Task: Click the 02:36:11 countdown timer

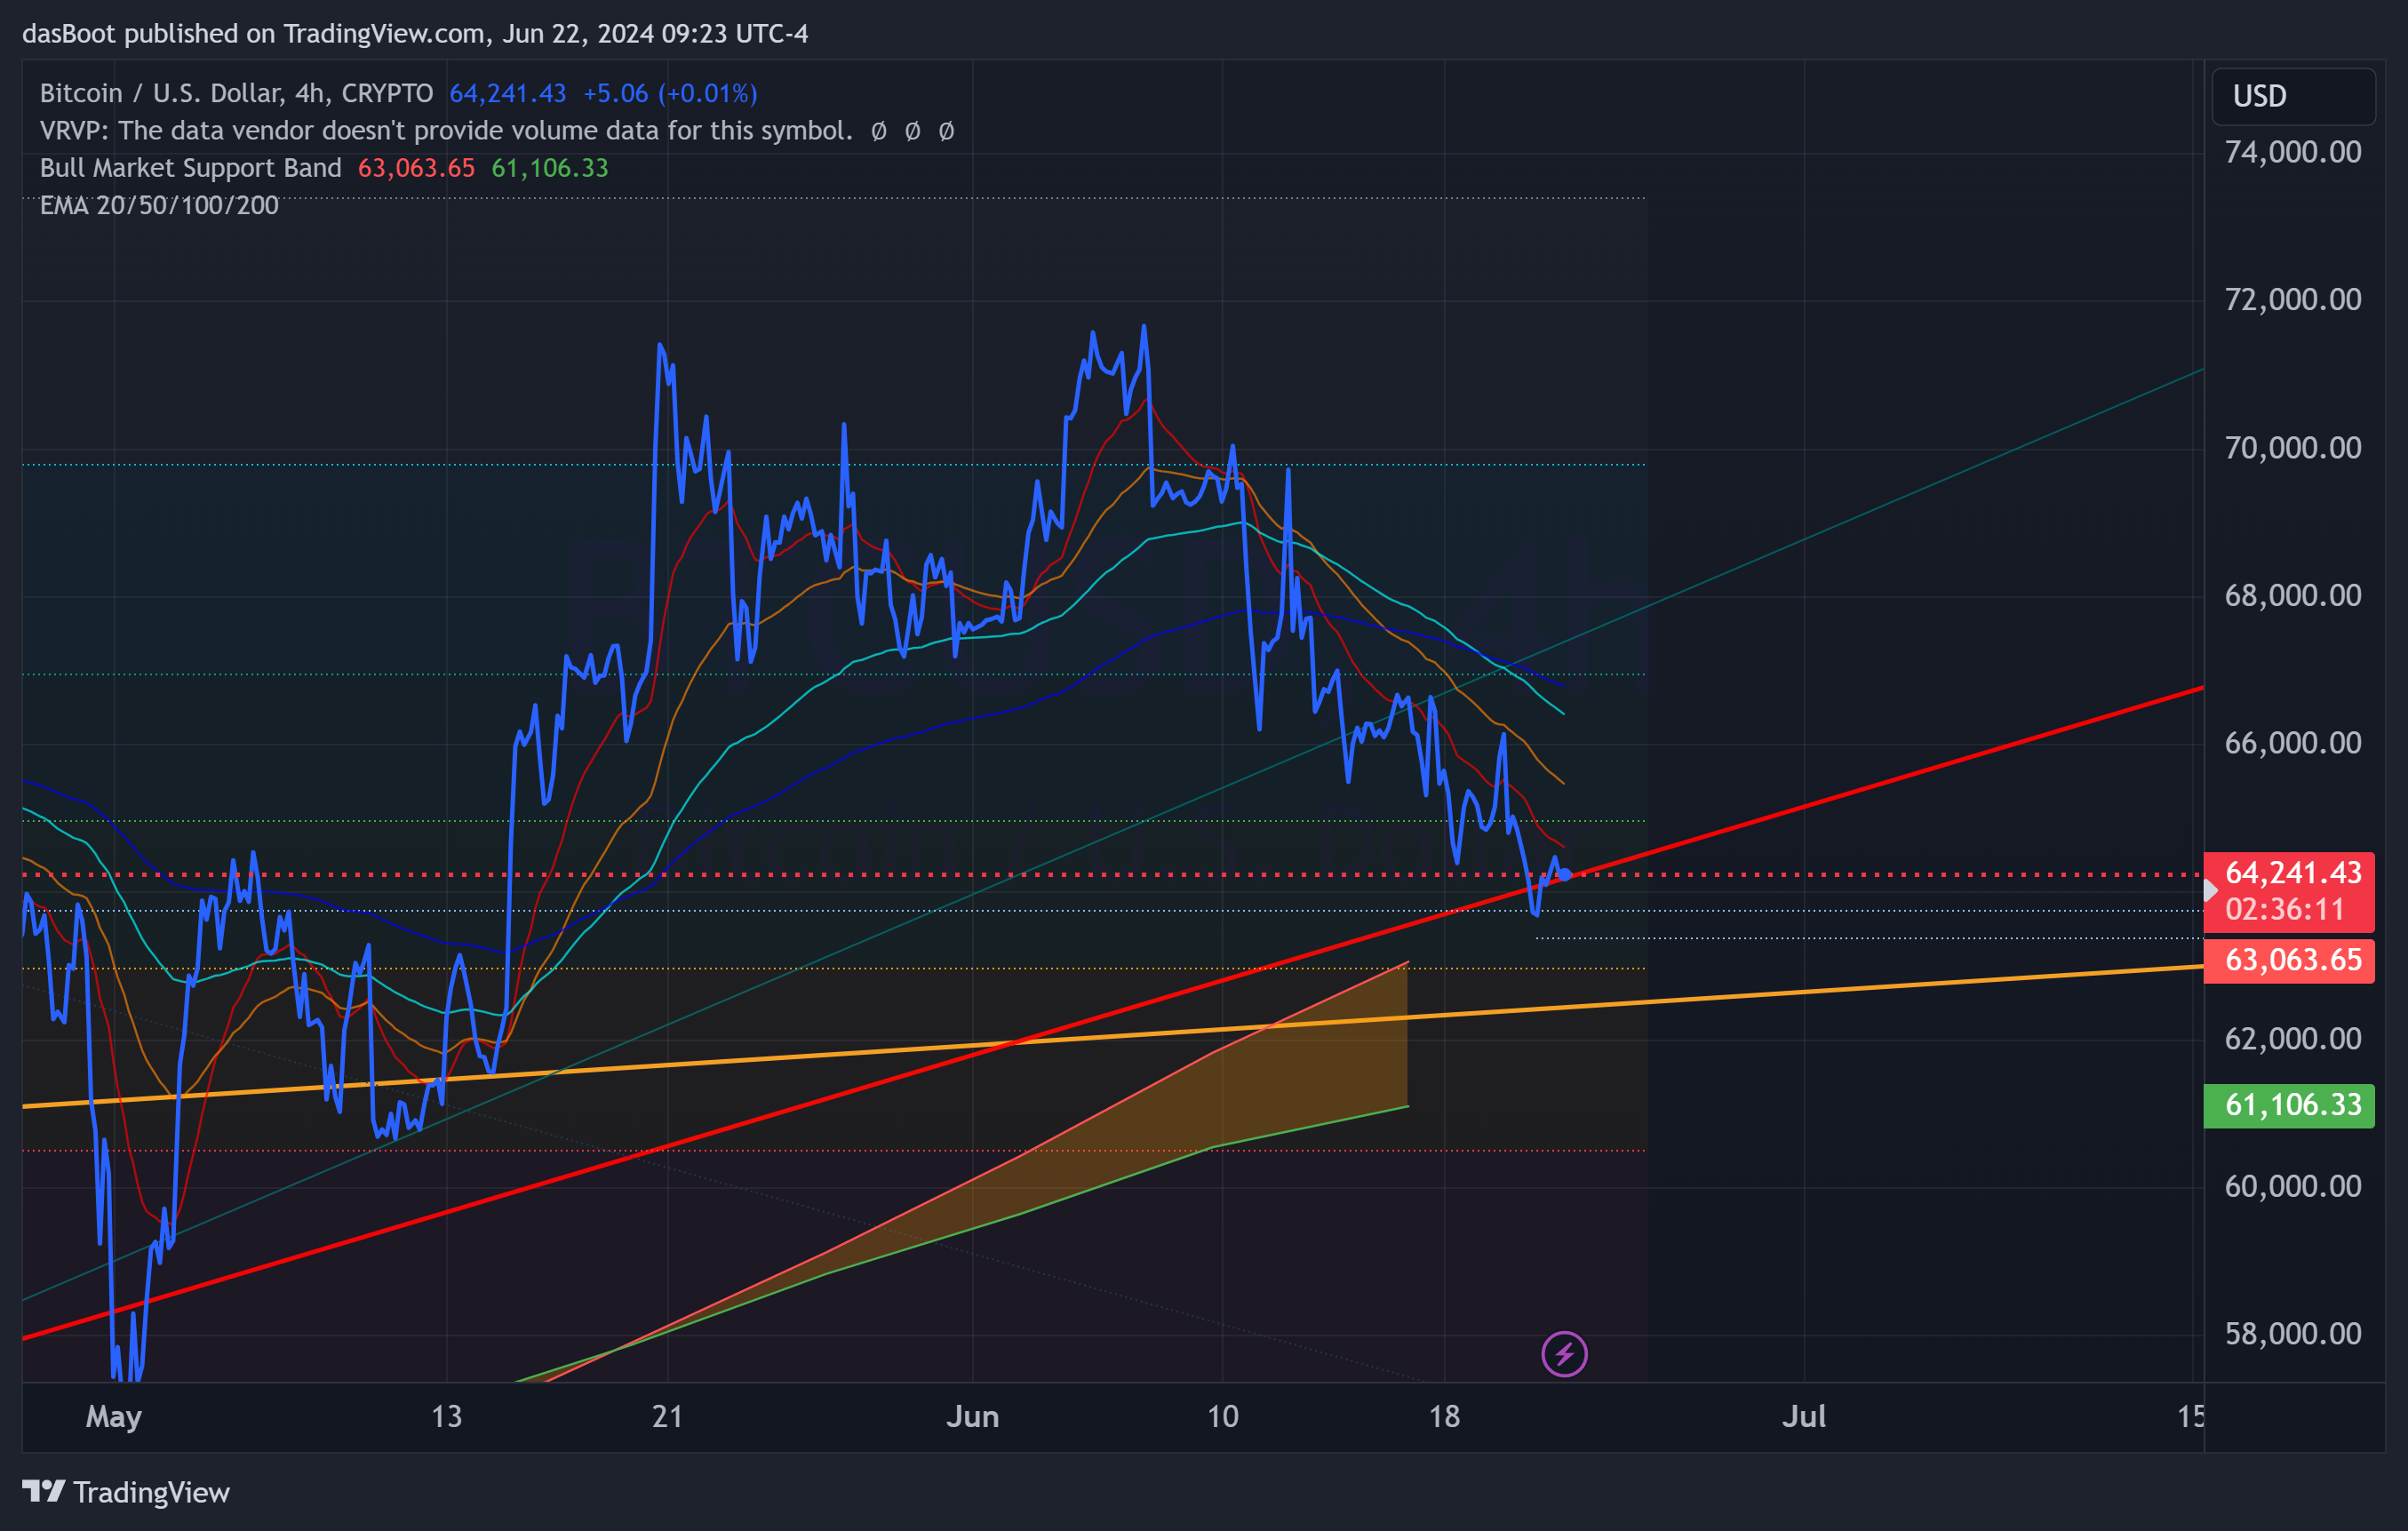Action: coord(2284,909)
